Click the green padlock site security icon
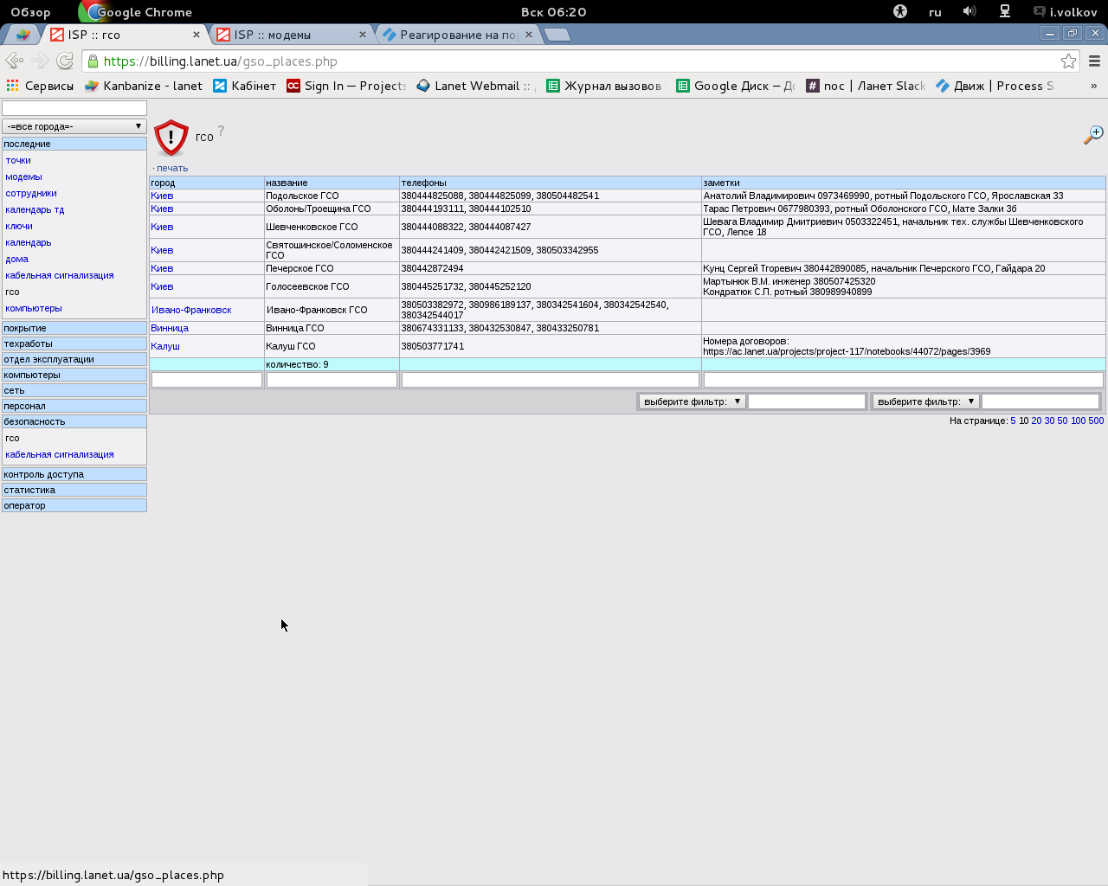Viewport: 1108px width, 886px height. click(x=93, y=61)
